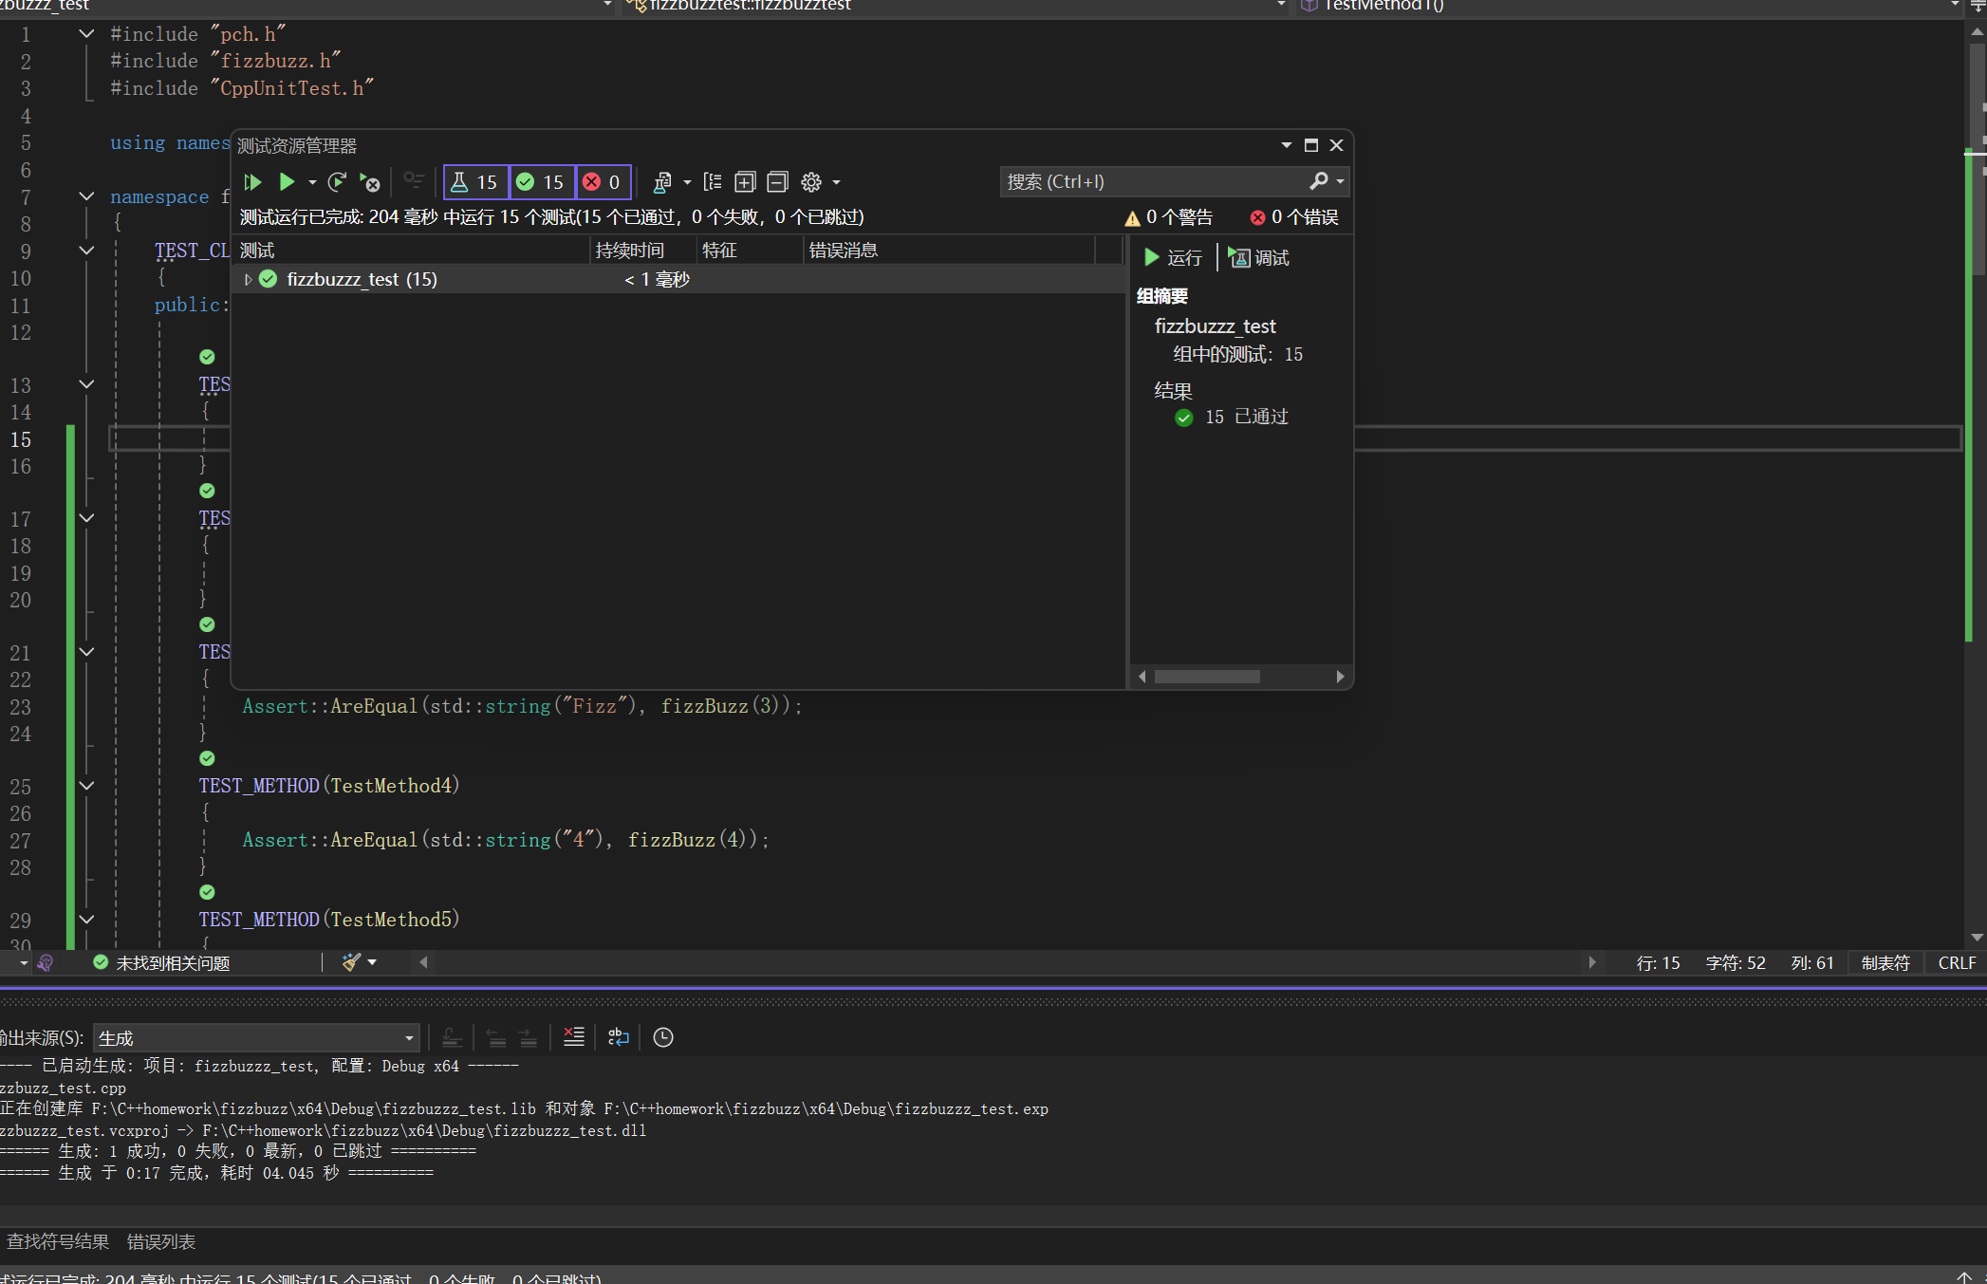Click the 0 errors indicator
The height and width of the screenshot is (1284, 1987).
[x=1294, y=217]
